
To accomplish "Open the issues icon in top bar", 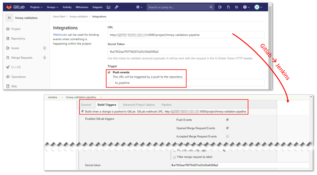I will pyautogui.click(x=220, y=7).
